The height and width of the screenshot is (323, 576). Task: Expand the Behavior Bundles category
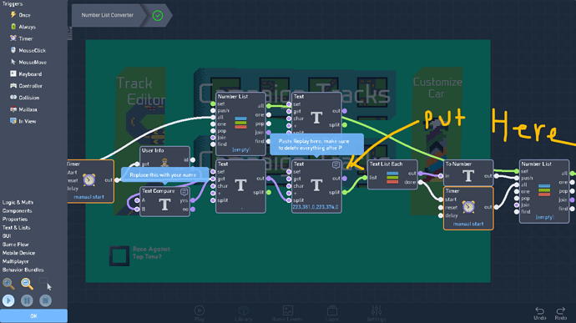pyautogui.click(x=23, y=270)
